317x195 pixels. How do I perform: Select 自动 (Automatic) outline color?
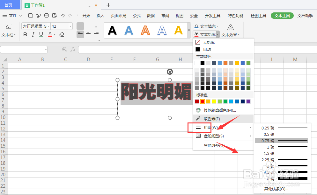tap(223, 49)
